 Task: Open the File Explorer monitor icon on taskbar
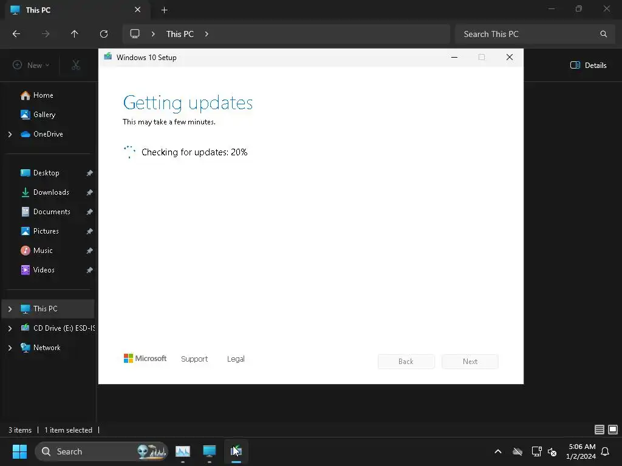tap(210, 451)
